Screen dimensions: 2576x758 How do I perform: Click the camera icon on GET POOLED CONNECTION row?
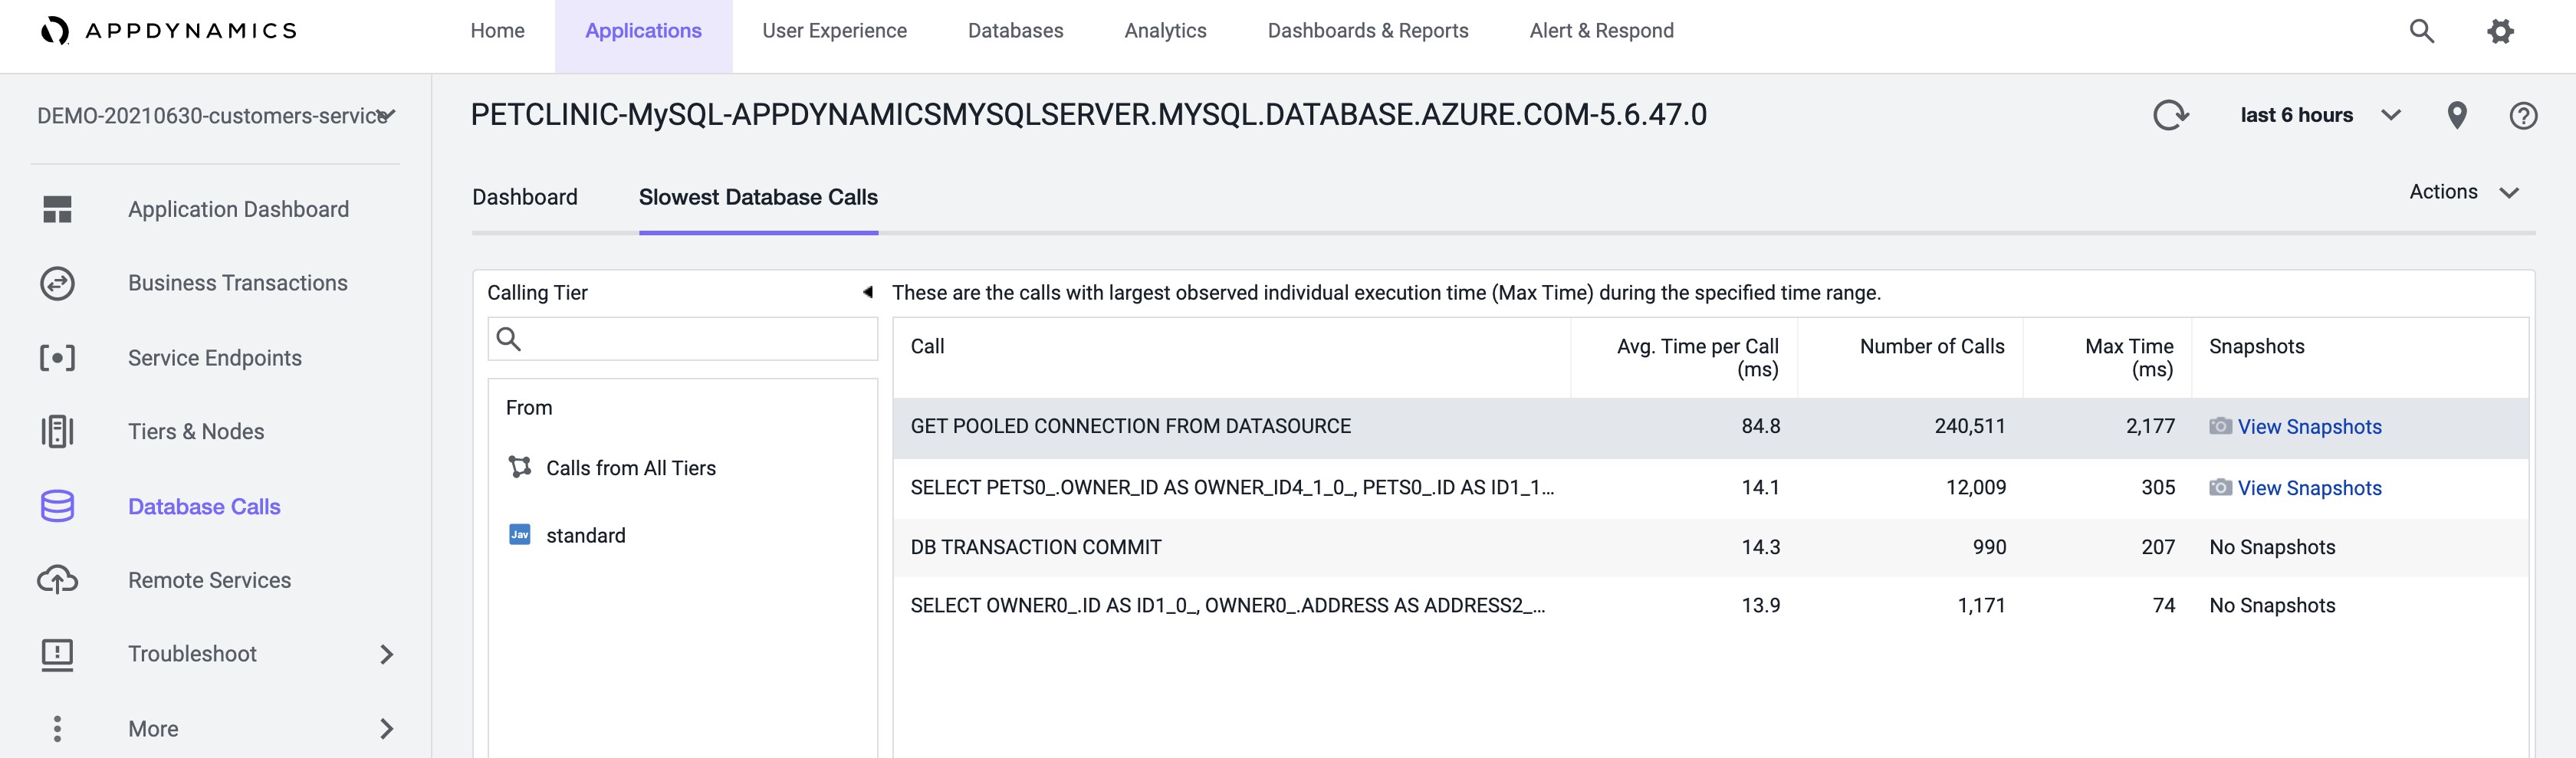pyautogui.click(x=2220, y=426)
